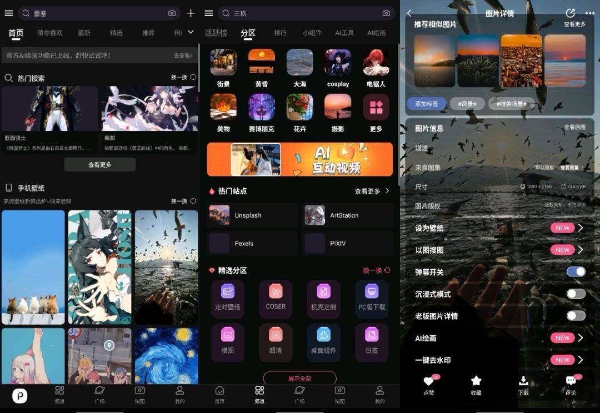The width and height of the screenshot is (600, 413).
Task: Tap the 收藏 star icon
Action: pyautogui.click(x=476, y=381)
